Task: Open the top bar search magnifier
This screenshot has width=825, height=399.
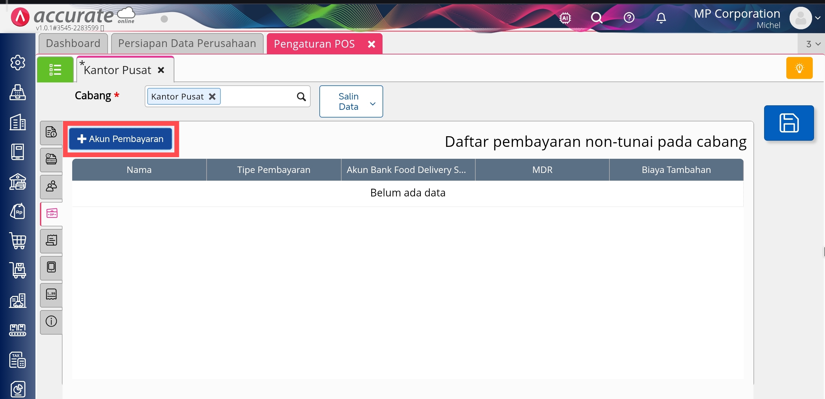Action: coord(596,18)
